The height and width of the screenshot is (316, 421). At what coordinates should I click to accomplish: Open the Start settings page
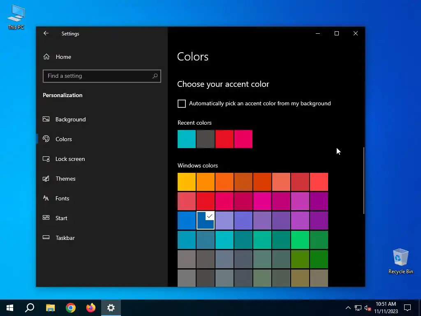(61, 218)
